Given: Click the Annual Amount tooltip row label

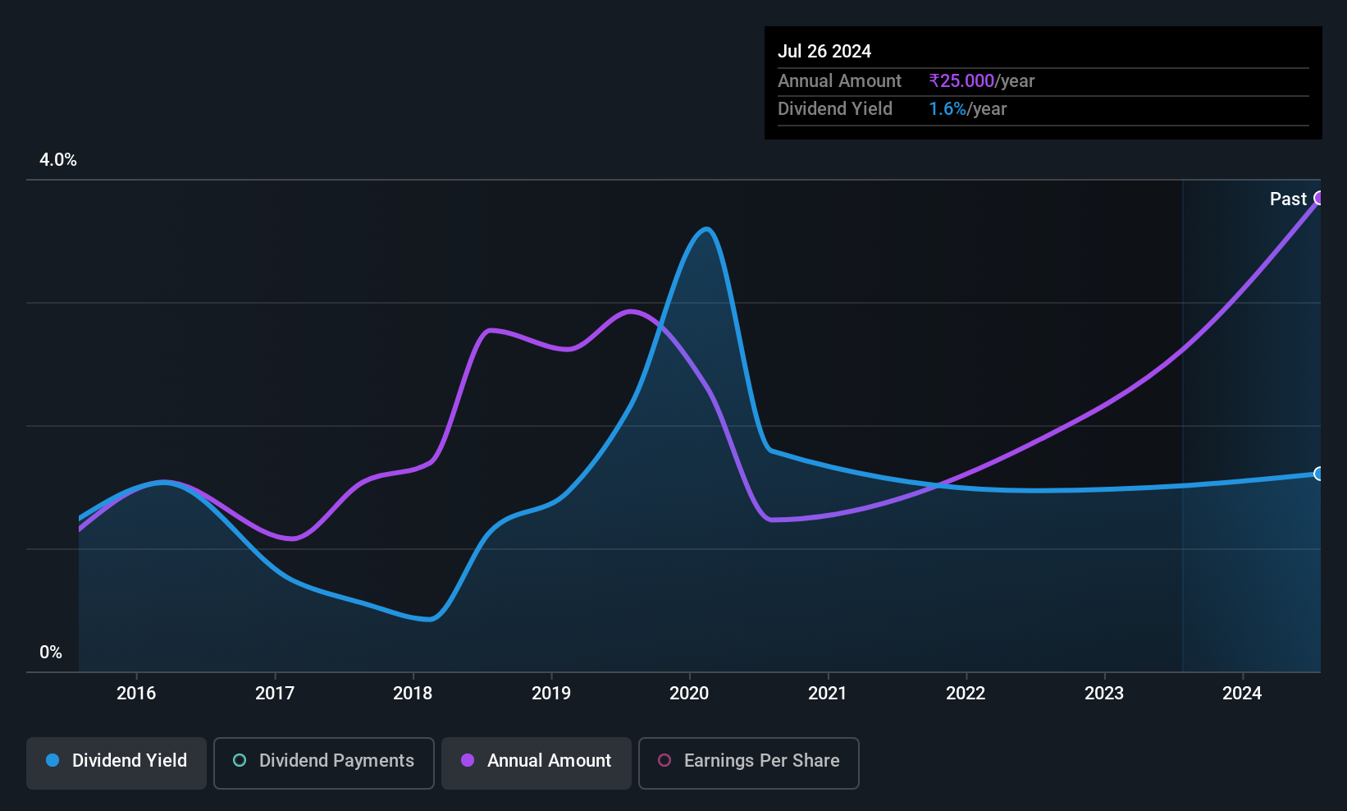Looking at the screenshot, I should pos(839,81).
